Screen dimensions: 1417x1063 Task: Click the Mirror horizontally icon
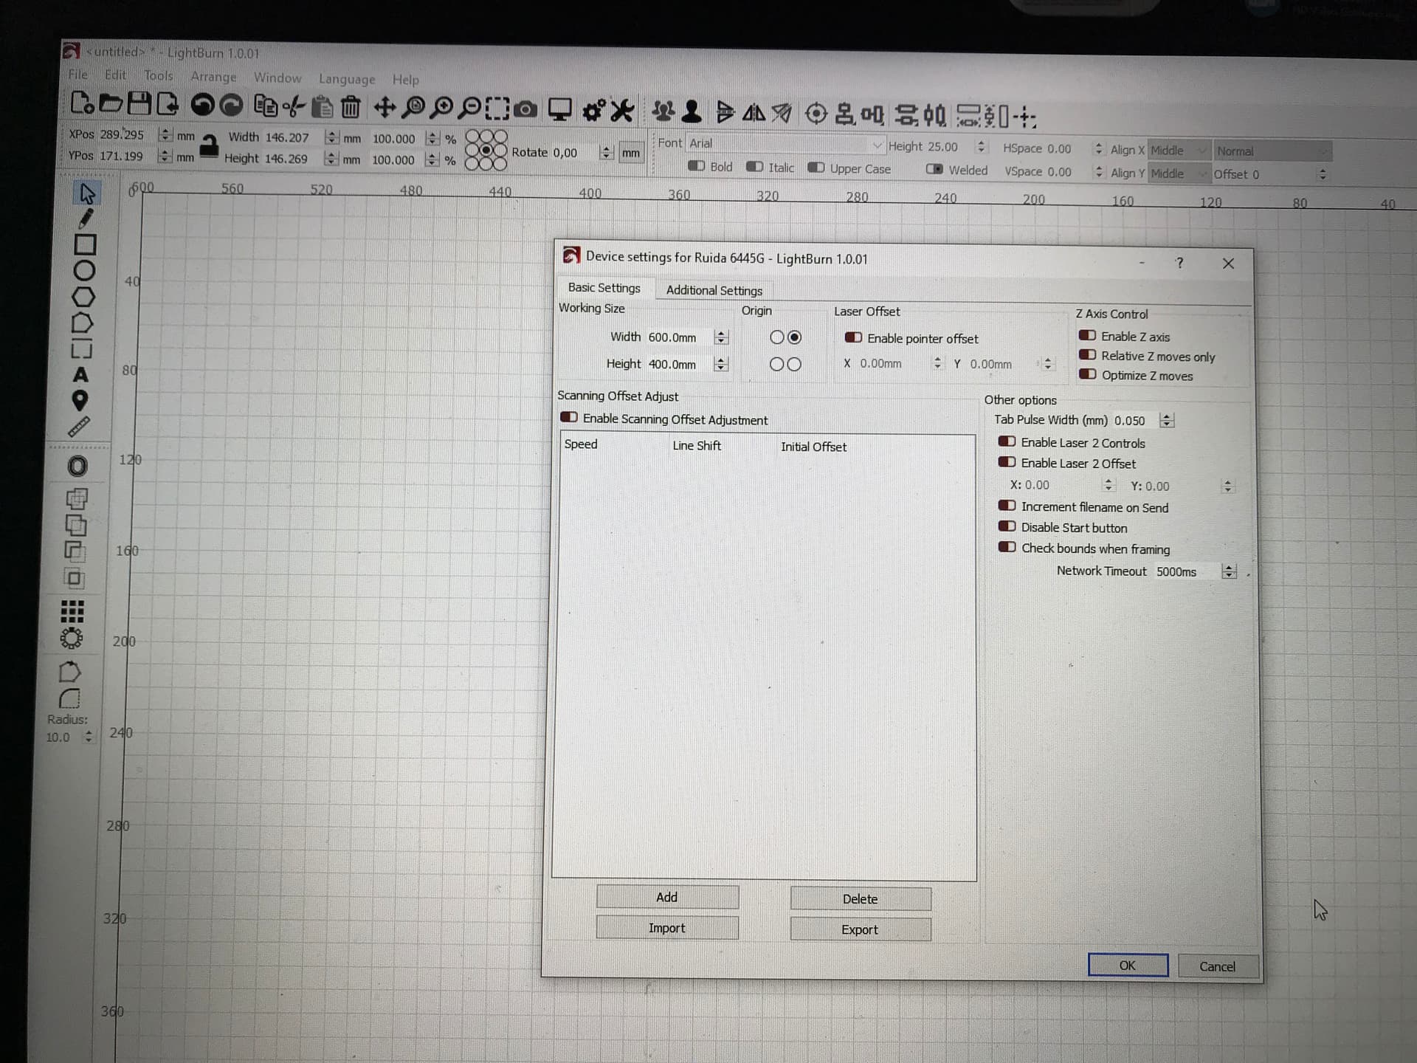click(754, 113)
